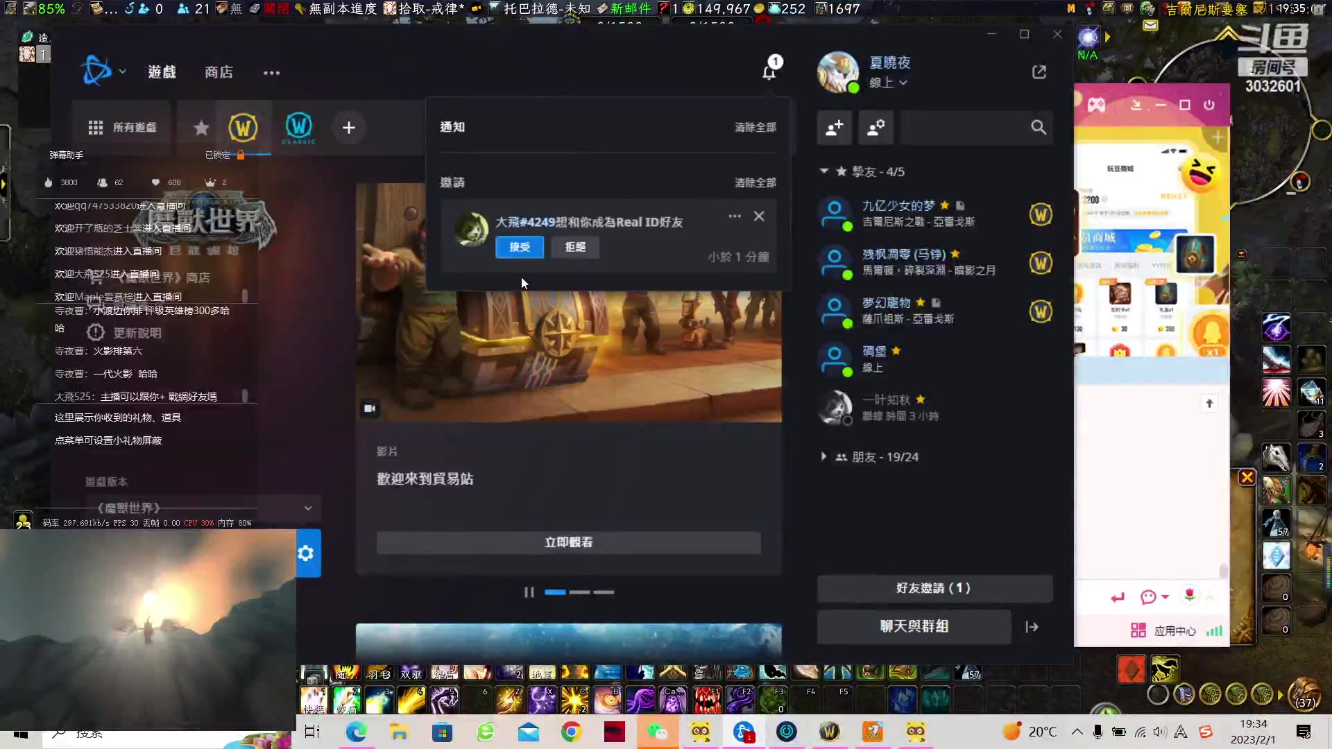Image resolution: width=1332 pixels, height=749 pixels.
Task: Open the 商店 tab
Action: pos(219,72)
